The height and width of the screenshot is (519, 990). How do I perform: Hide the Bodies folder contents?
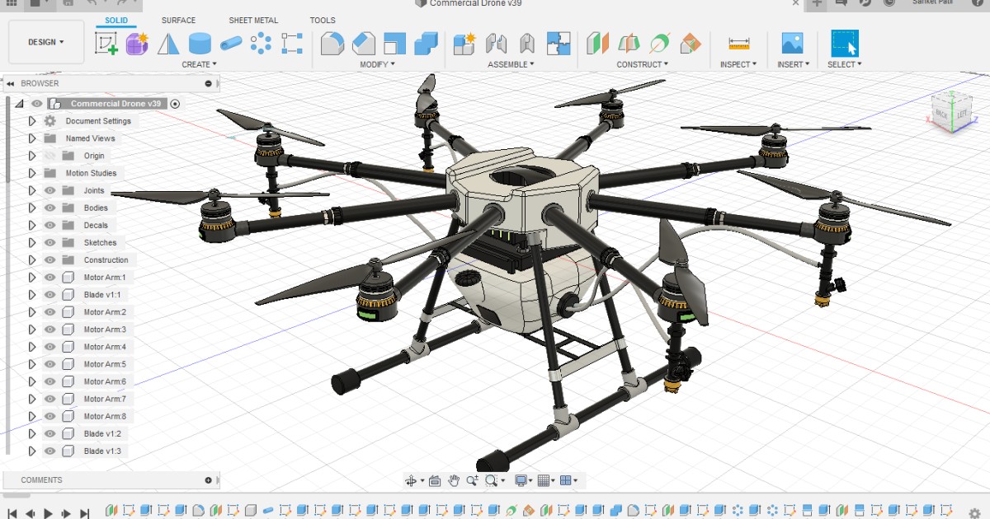(x=51, y=208)
